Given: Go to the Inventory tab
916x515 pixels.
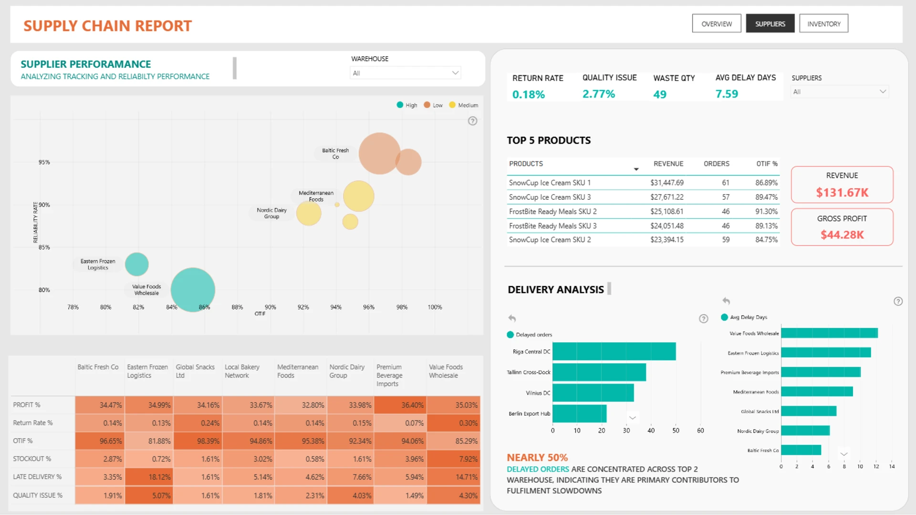Looking at the screenshot, I should click(824, 23).
